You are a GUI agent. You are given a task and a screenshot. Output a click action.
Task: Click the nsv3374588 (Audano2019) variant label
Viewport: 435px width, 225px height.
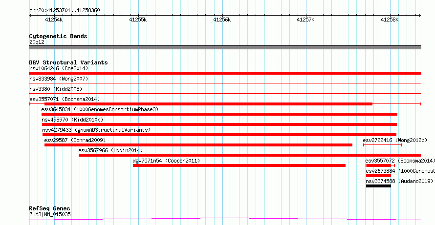pyautogui.click(x=399, y=181)
